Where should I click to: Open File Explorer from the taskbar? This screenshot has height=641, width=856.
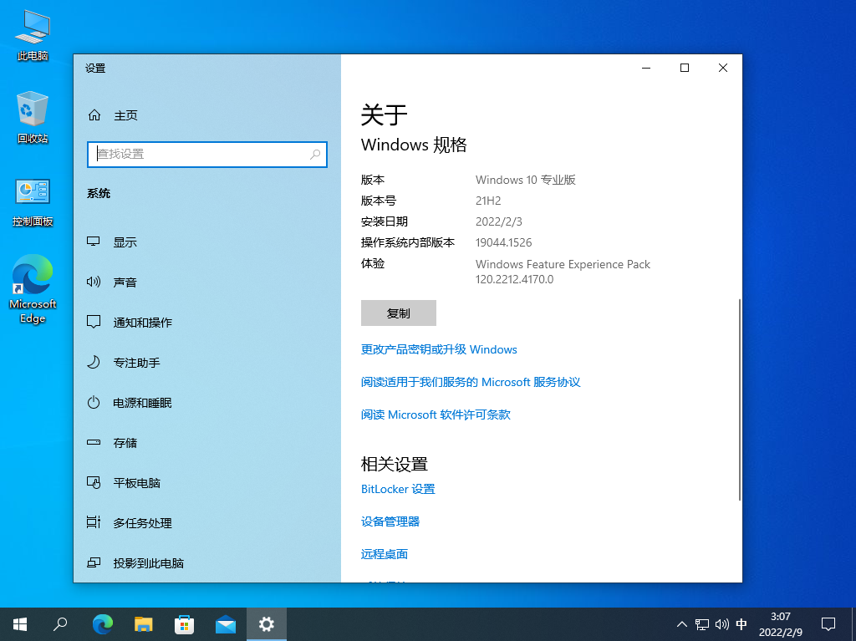143,623
